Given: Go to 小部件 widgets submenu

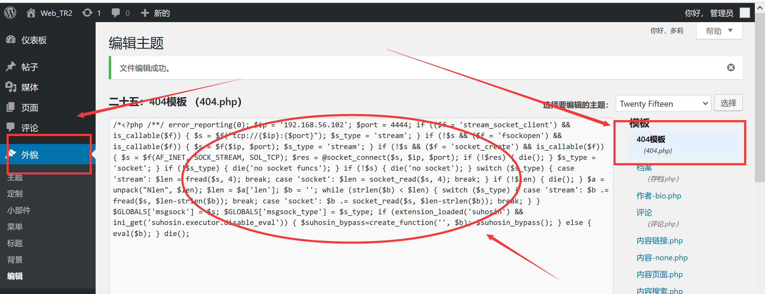Looking at the screenshot, I should (19, 210).
